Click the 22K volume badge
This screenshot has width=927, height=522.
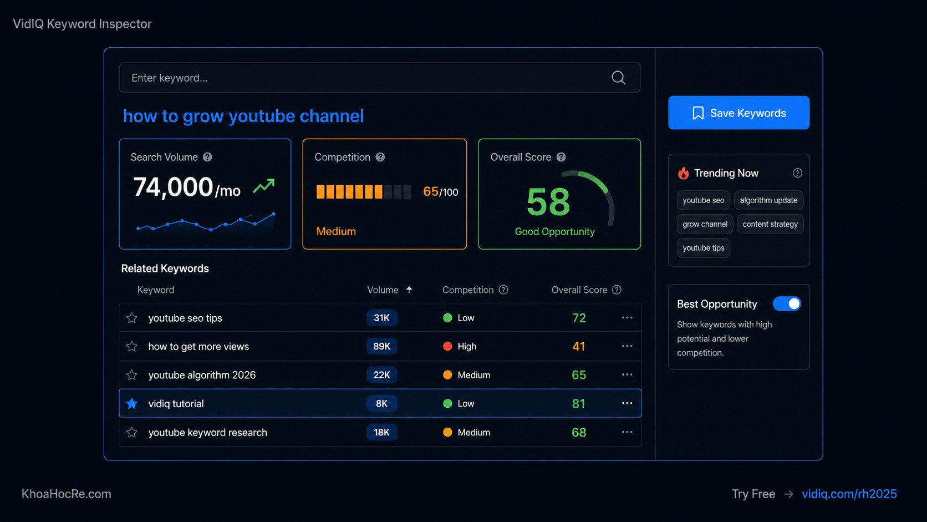point(381,375)
